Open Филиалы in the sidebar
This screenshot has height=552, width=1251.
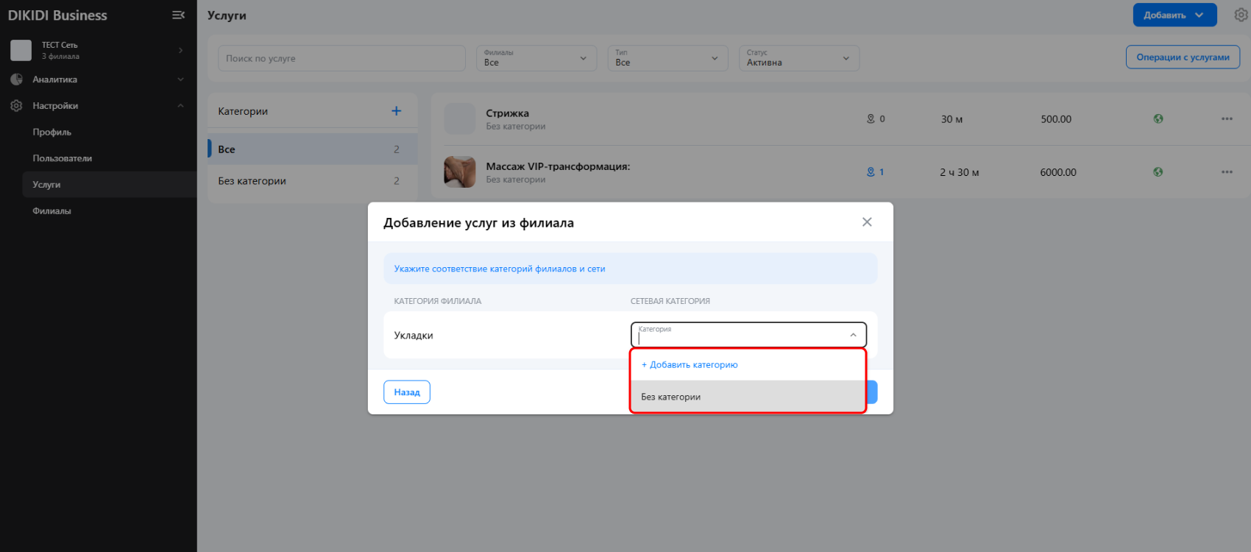click(x=52, y=211)
